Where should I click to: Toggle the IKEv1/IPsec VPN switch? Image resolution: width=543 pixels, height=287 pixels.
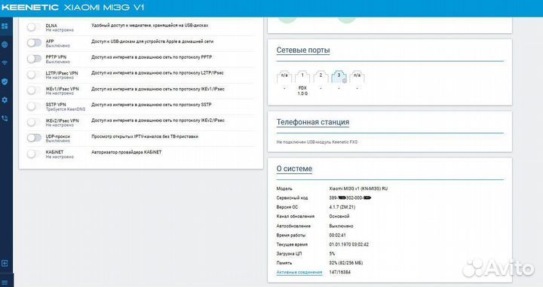34,90
